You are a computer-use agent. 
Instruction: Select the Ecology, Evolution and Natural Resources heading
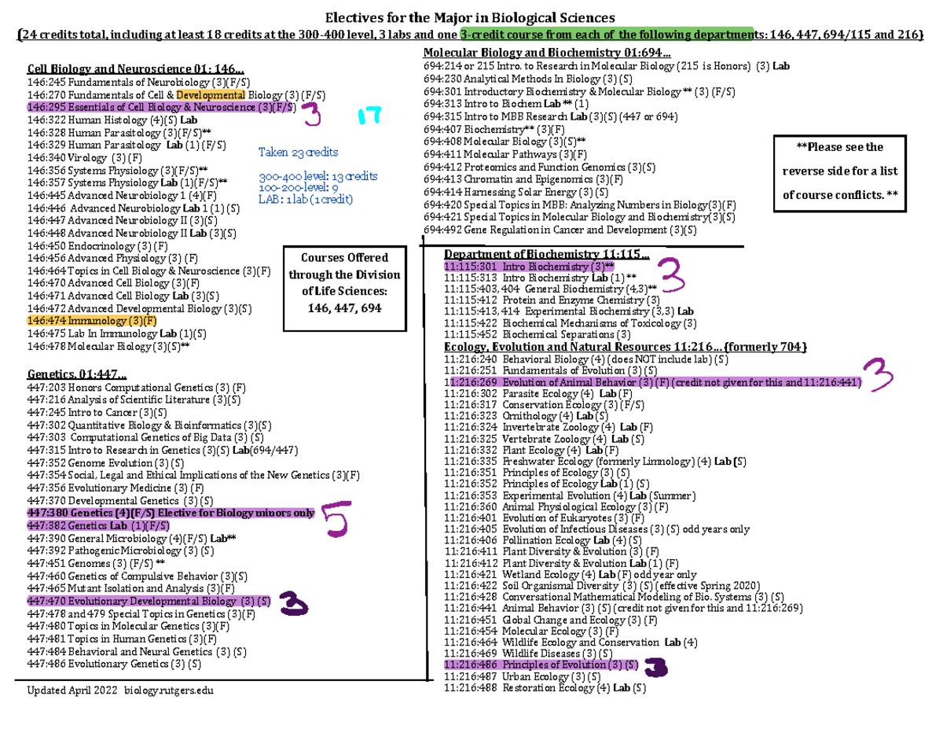click(585, 346)
